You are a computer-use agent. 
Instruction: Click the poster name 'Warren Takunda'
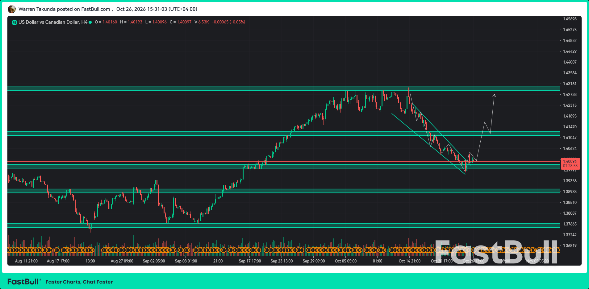pyautogui.click(x=37, y=9)
